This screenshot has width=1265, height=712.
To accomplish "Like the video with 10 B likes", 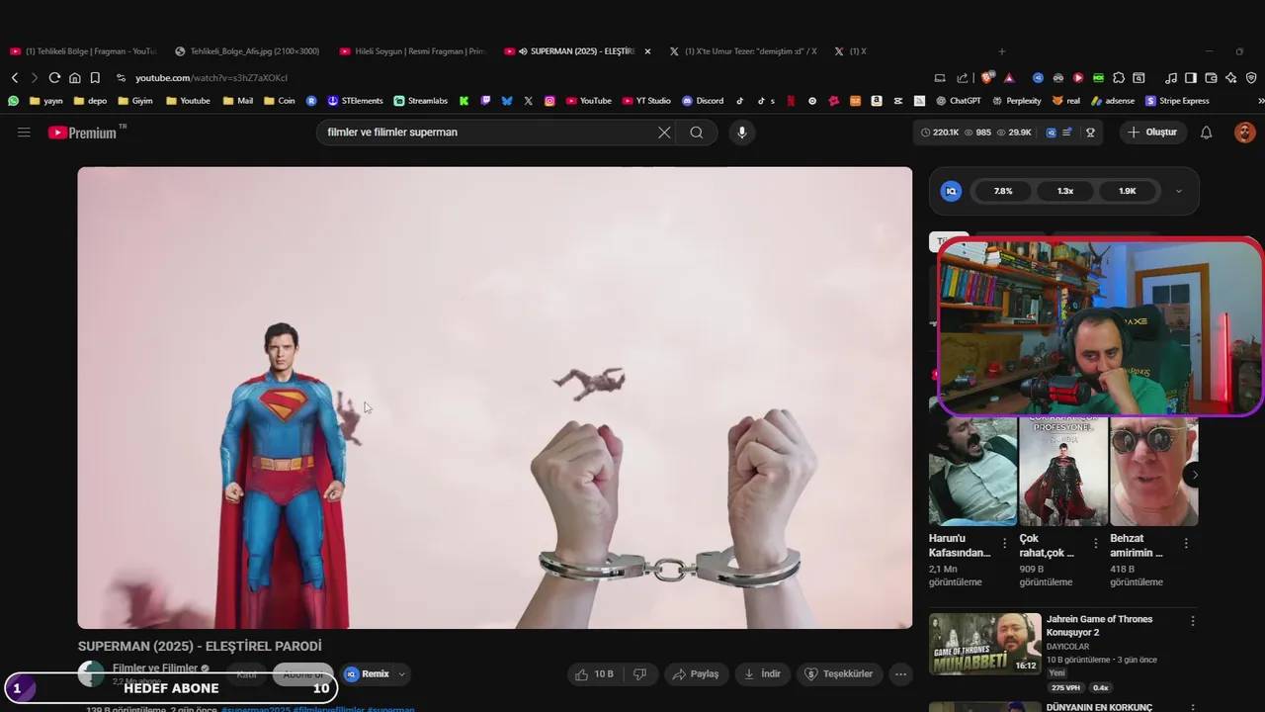I will coord(594,674).
